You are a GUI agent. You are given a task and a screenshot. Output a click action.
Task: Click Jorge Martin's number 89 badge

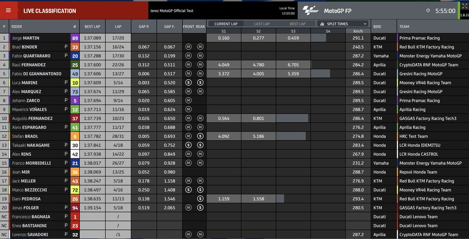(x=75, y=38)
